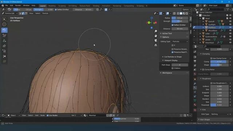This screenshot has width=233, height=131.
Task: Toggle camera view icon
Action: click(x=155, y=40)
